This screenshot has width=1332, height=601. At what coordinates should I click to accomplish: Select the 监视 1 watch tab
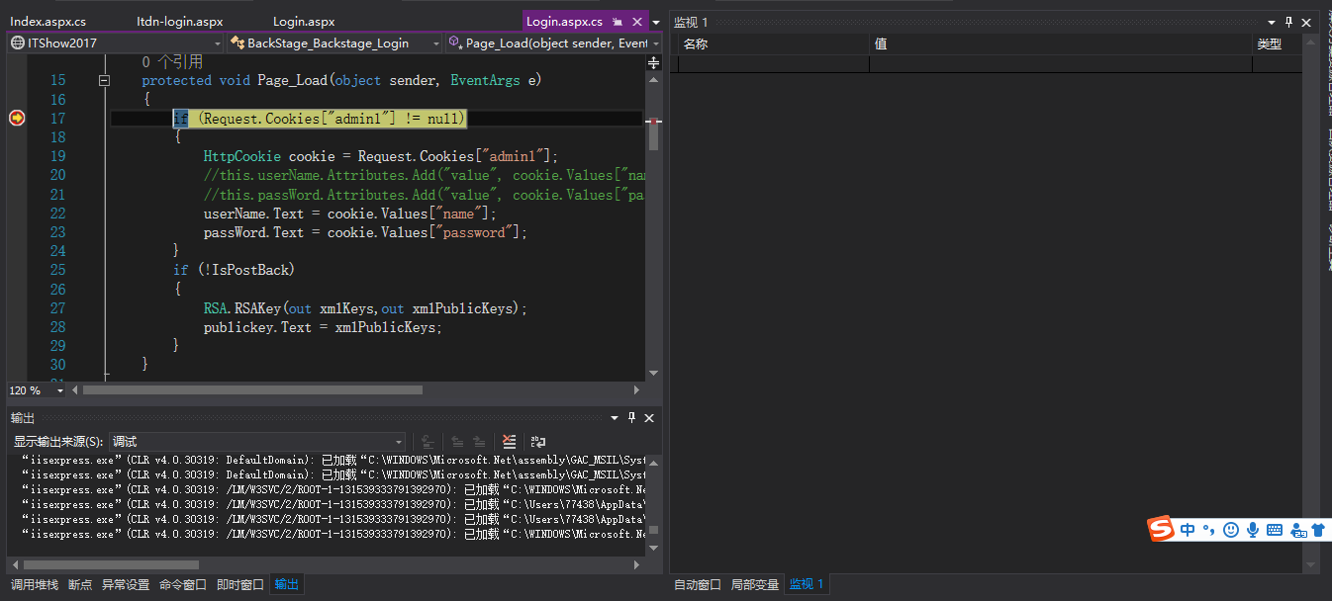(x=807, y=585)
